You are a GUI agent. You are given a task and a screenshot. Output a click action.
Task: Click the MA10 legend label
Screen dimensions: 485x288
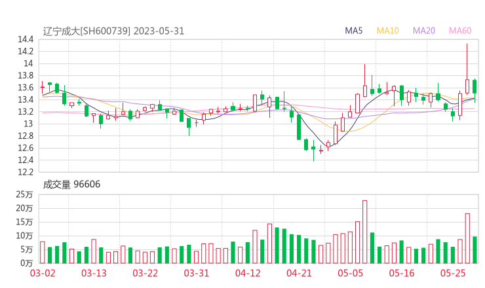coord(387,31)
